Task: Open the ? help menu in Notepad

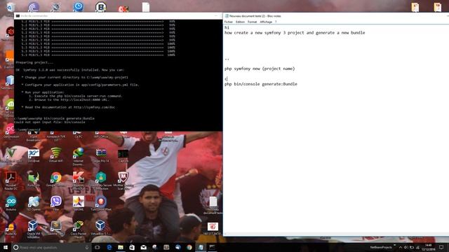Action: 276,22
